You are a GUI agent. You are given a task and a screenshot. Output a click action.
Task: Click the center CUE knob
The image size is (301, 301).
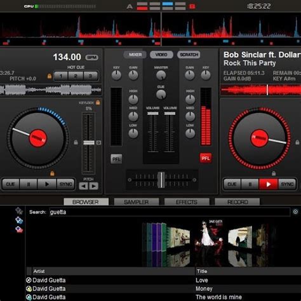coord(161,95)
